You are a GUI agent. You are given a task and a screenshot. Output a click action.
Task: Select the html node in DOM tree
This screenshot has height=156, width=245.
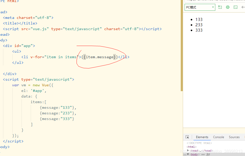click(191, 147)
